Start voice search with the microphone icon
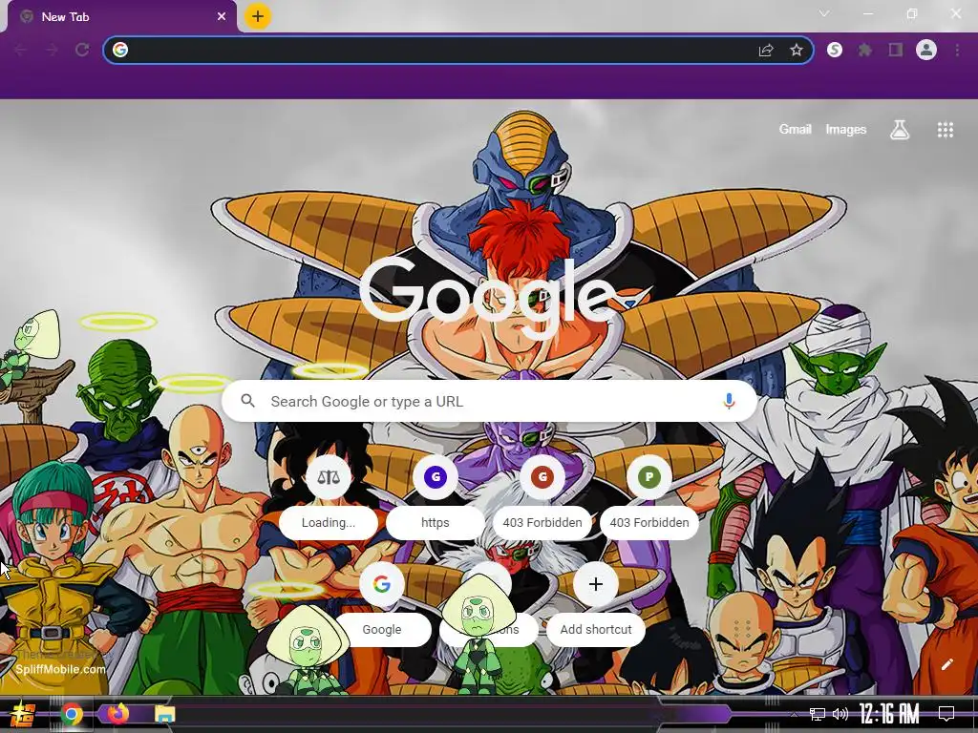Screen dimensions: 978x733 [729, 401]
